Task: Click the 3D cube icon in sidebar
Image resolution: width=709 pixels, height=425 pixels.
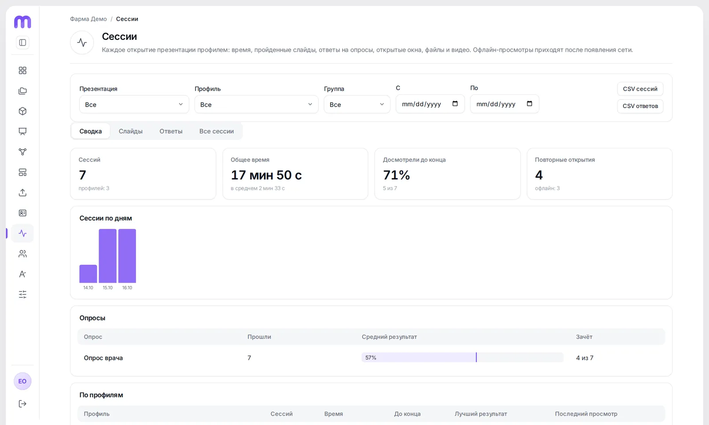Action: point(23,111)
